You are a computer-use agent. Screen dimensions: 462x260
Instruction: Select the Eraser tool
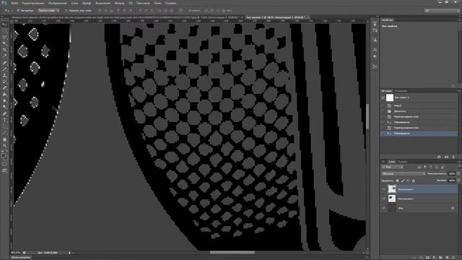(4, 88)
